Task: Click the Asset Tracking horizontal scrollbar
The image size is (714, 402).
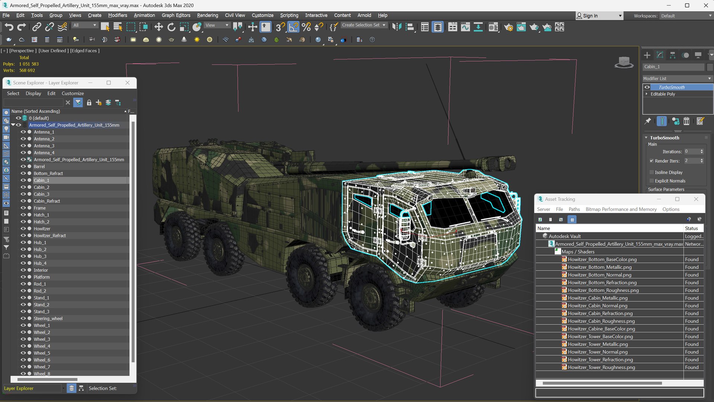Action: (x=602, y=383)
